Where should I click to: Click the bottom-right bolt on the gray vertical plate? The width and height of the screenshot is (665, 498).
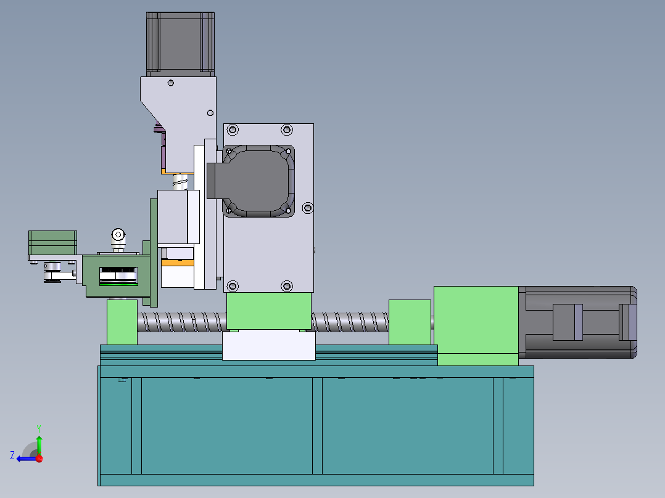(287, 285)
